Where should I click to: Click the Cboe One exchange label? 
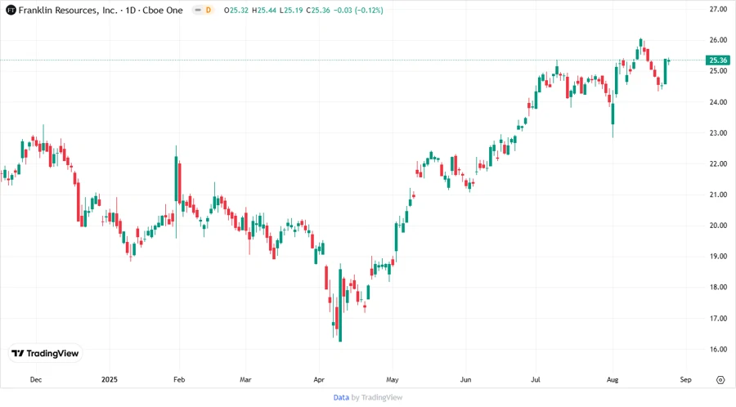tap(163, 10)
